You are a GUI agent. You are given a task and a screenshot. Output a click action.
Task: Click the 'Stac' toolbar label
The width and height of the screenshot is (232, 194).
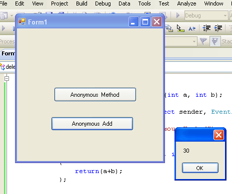point(226,41)
